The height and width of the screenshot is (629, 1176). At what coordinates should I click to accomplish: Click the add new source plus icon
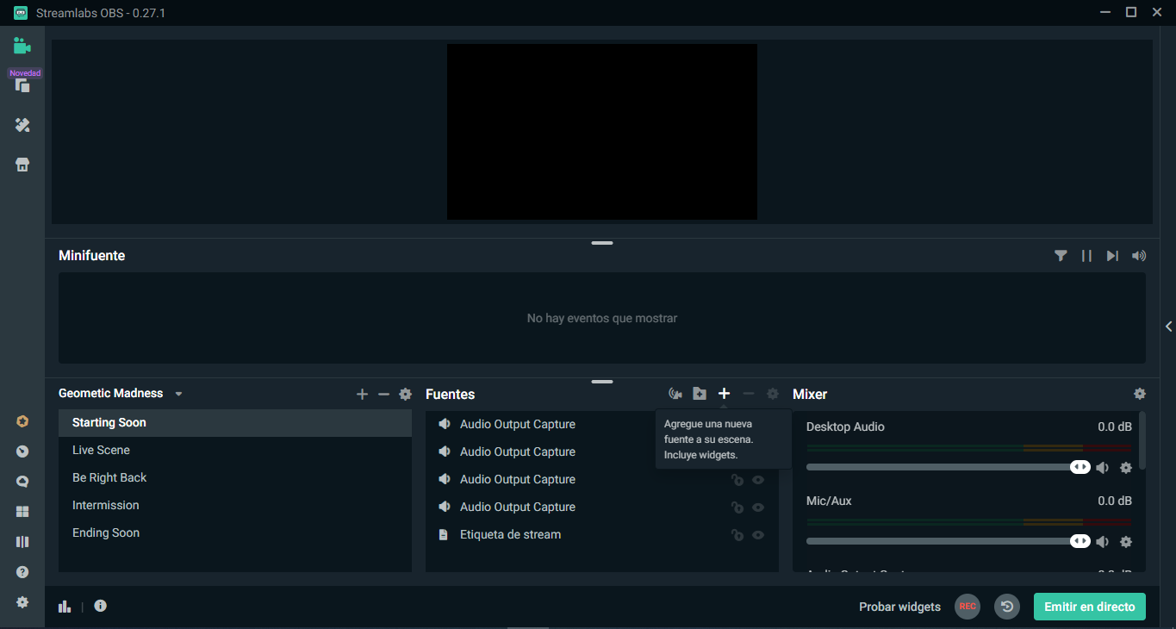[x=724, y=394]
